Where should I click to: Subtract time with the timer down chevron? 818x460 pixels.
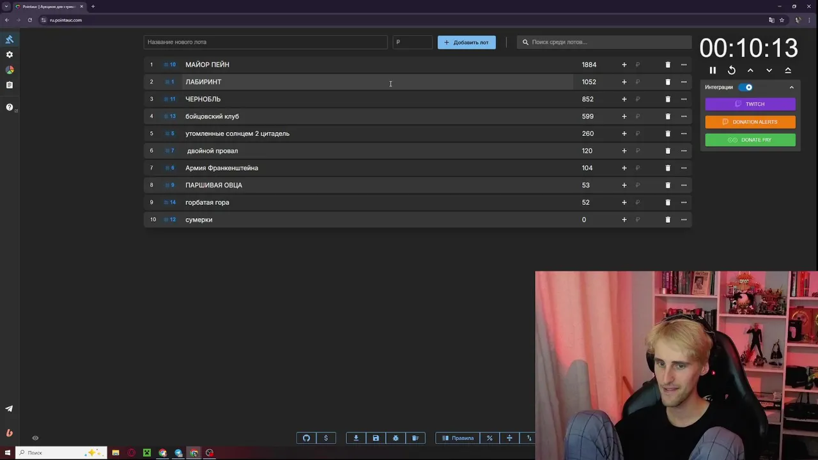pyautogui.click(x=769, y=70)
